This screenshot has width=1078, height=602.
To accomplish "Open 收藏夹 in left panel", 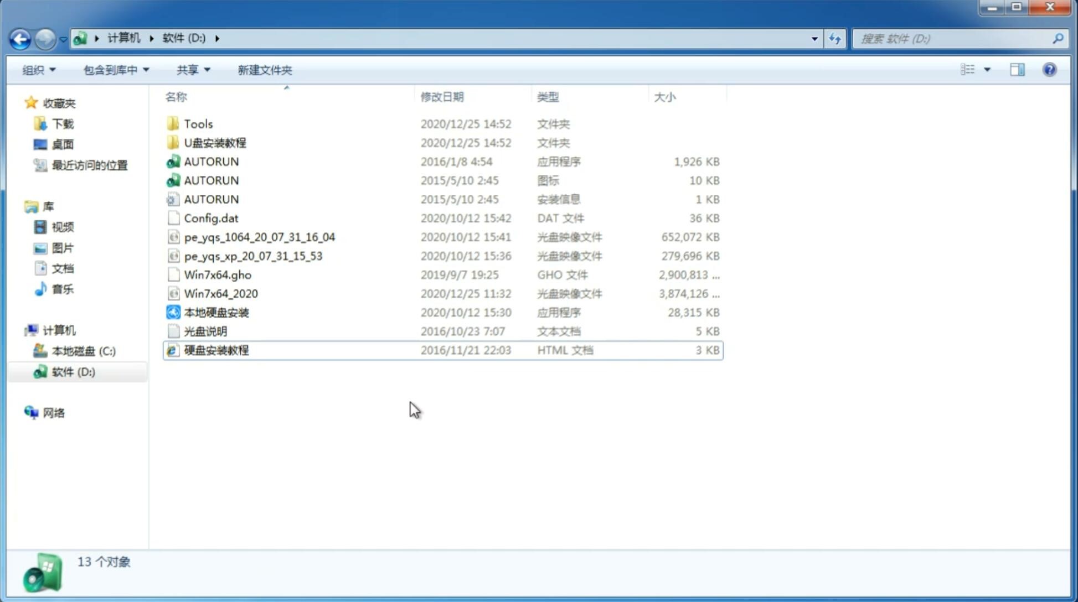I will [62, 102].
